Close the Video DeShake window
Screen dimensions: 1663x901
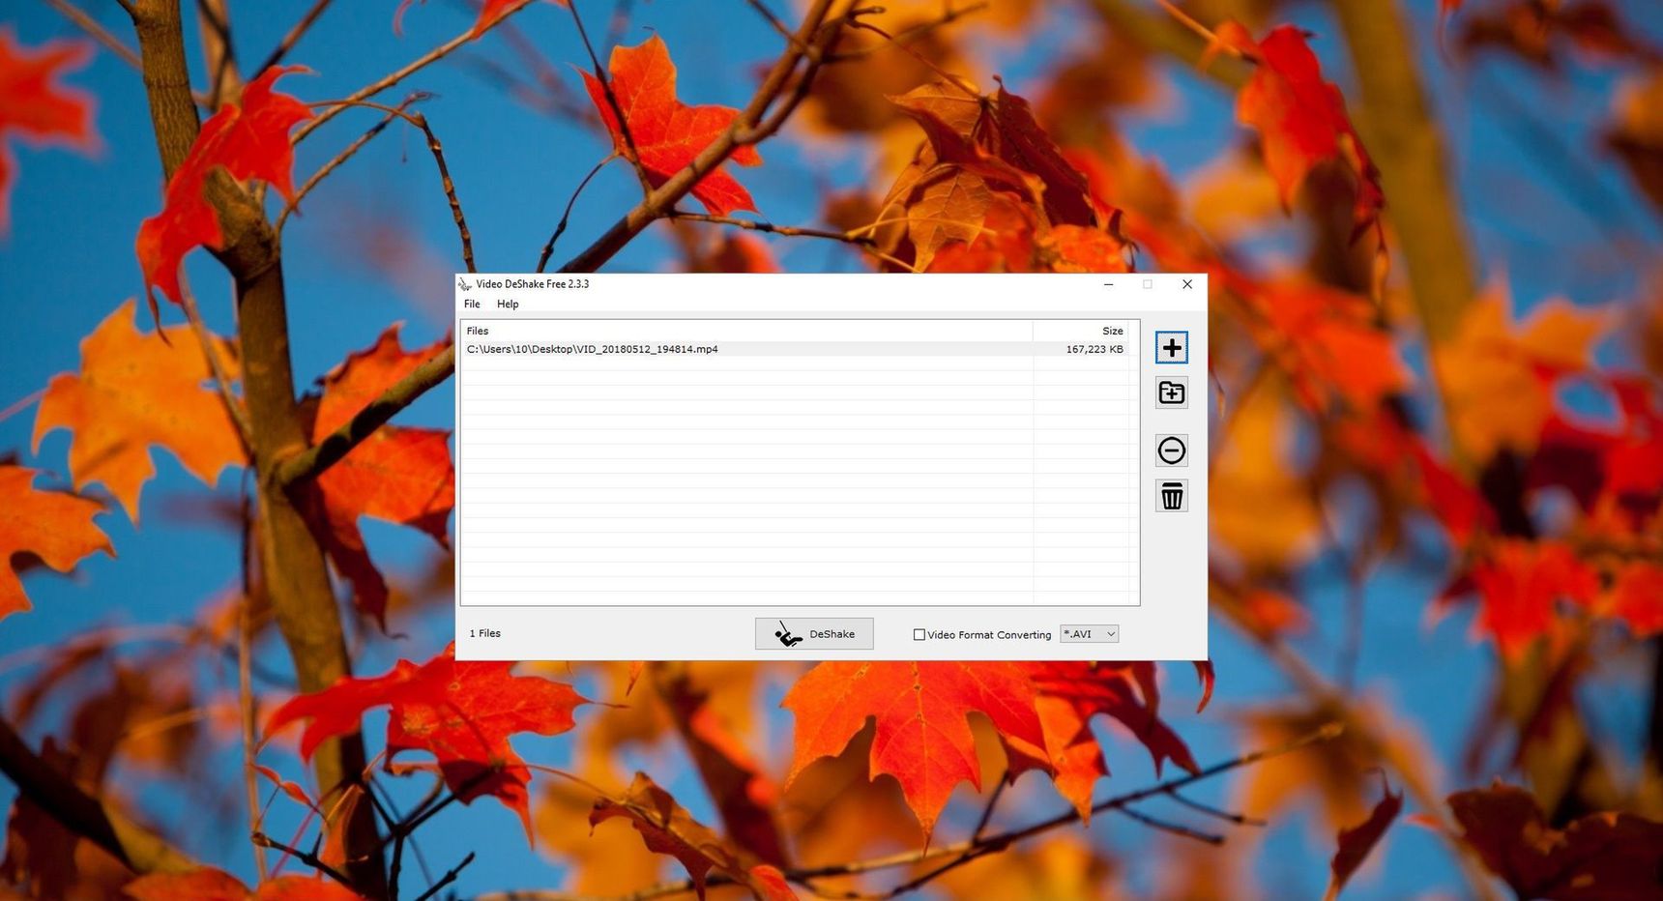[1187, 284]
